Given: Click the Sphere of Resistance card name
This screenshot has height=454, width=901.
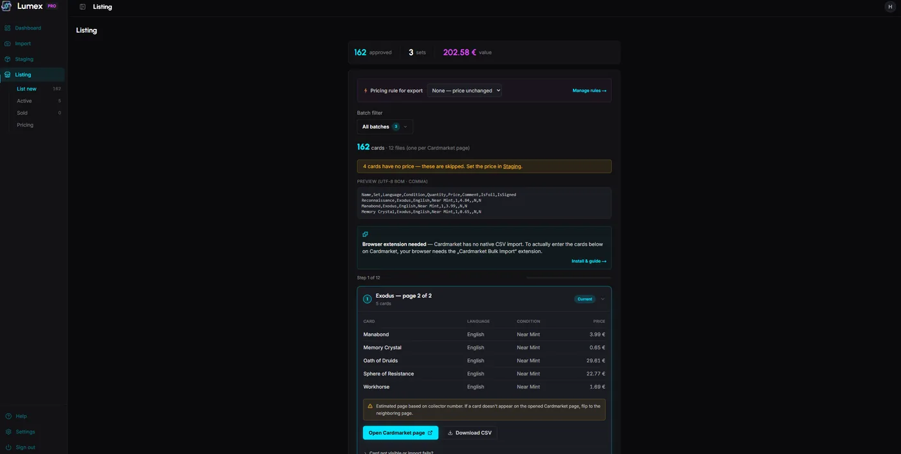Looking at the screenshot, I should [389, 374].
